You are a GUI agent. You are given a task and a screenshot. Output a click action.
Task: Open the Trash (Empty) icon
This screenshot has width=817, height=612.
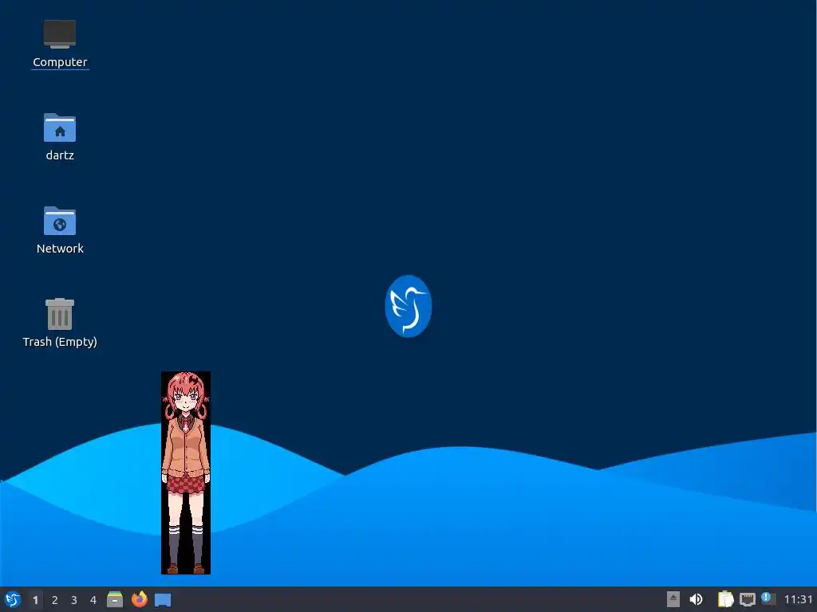60,314
